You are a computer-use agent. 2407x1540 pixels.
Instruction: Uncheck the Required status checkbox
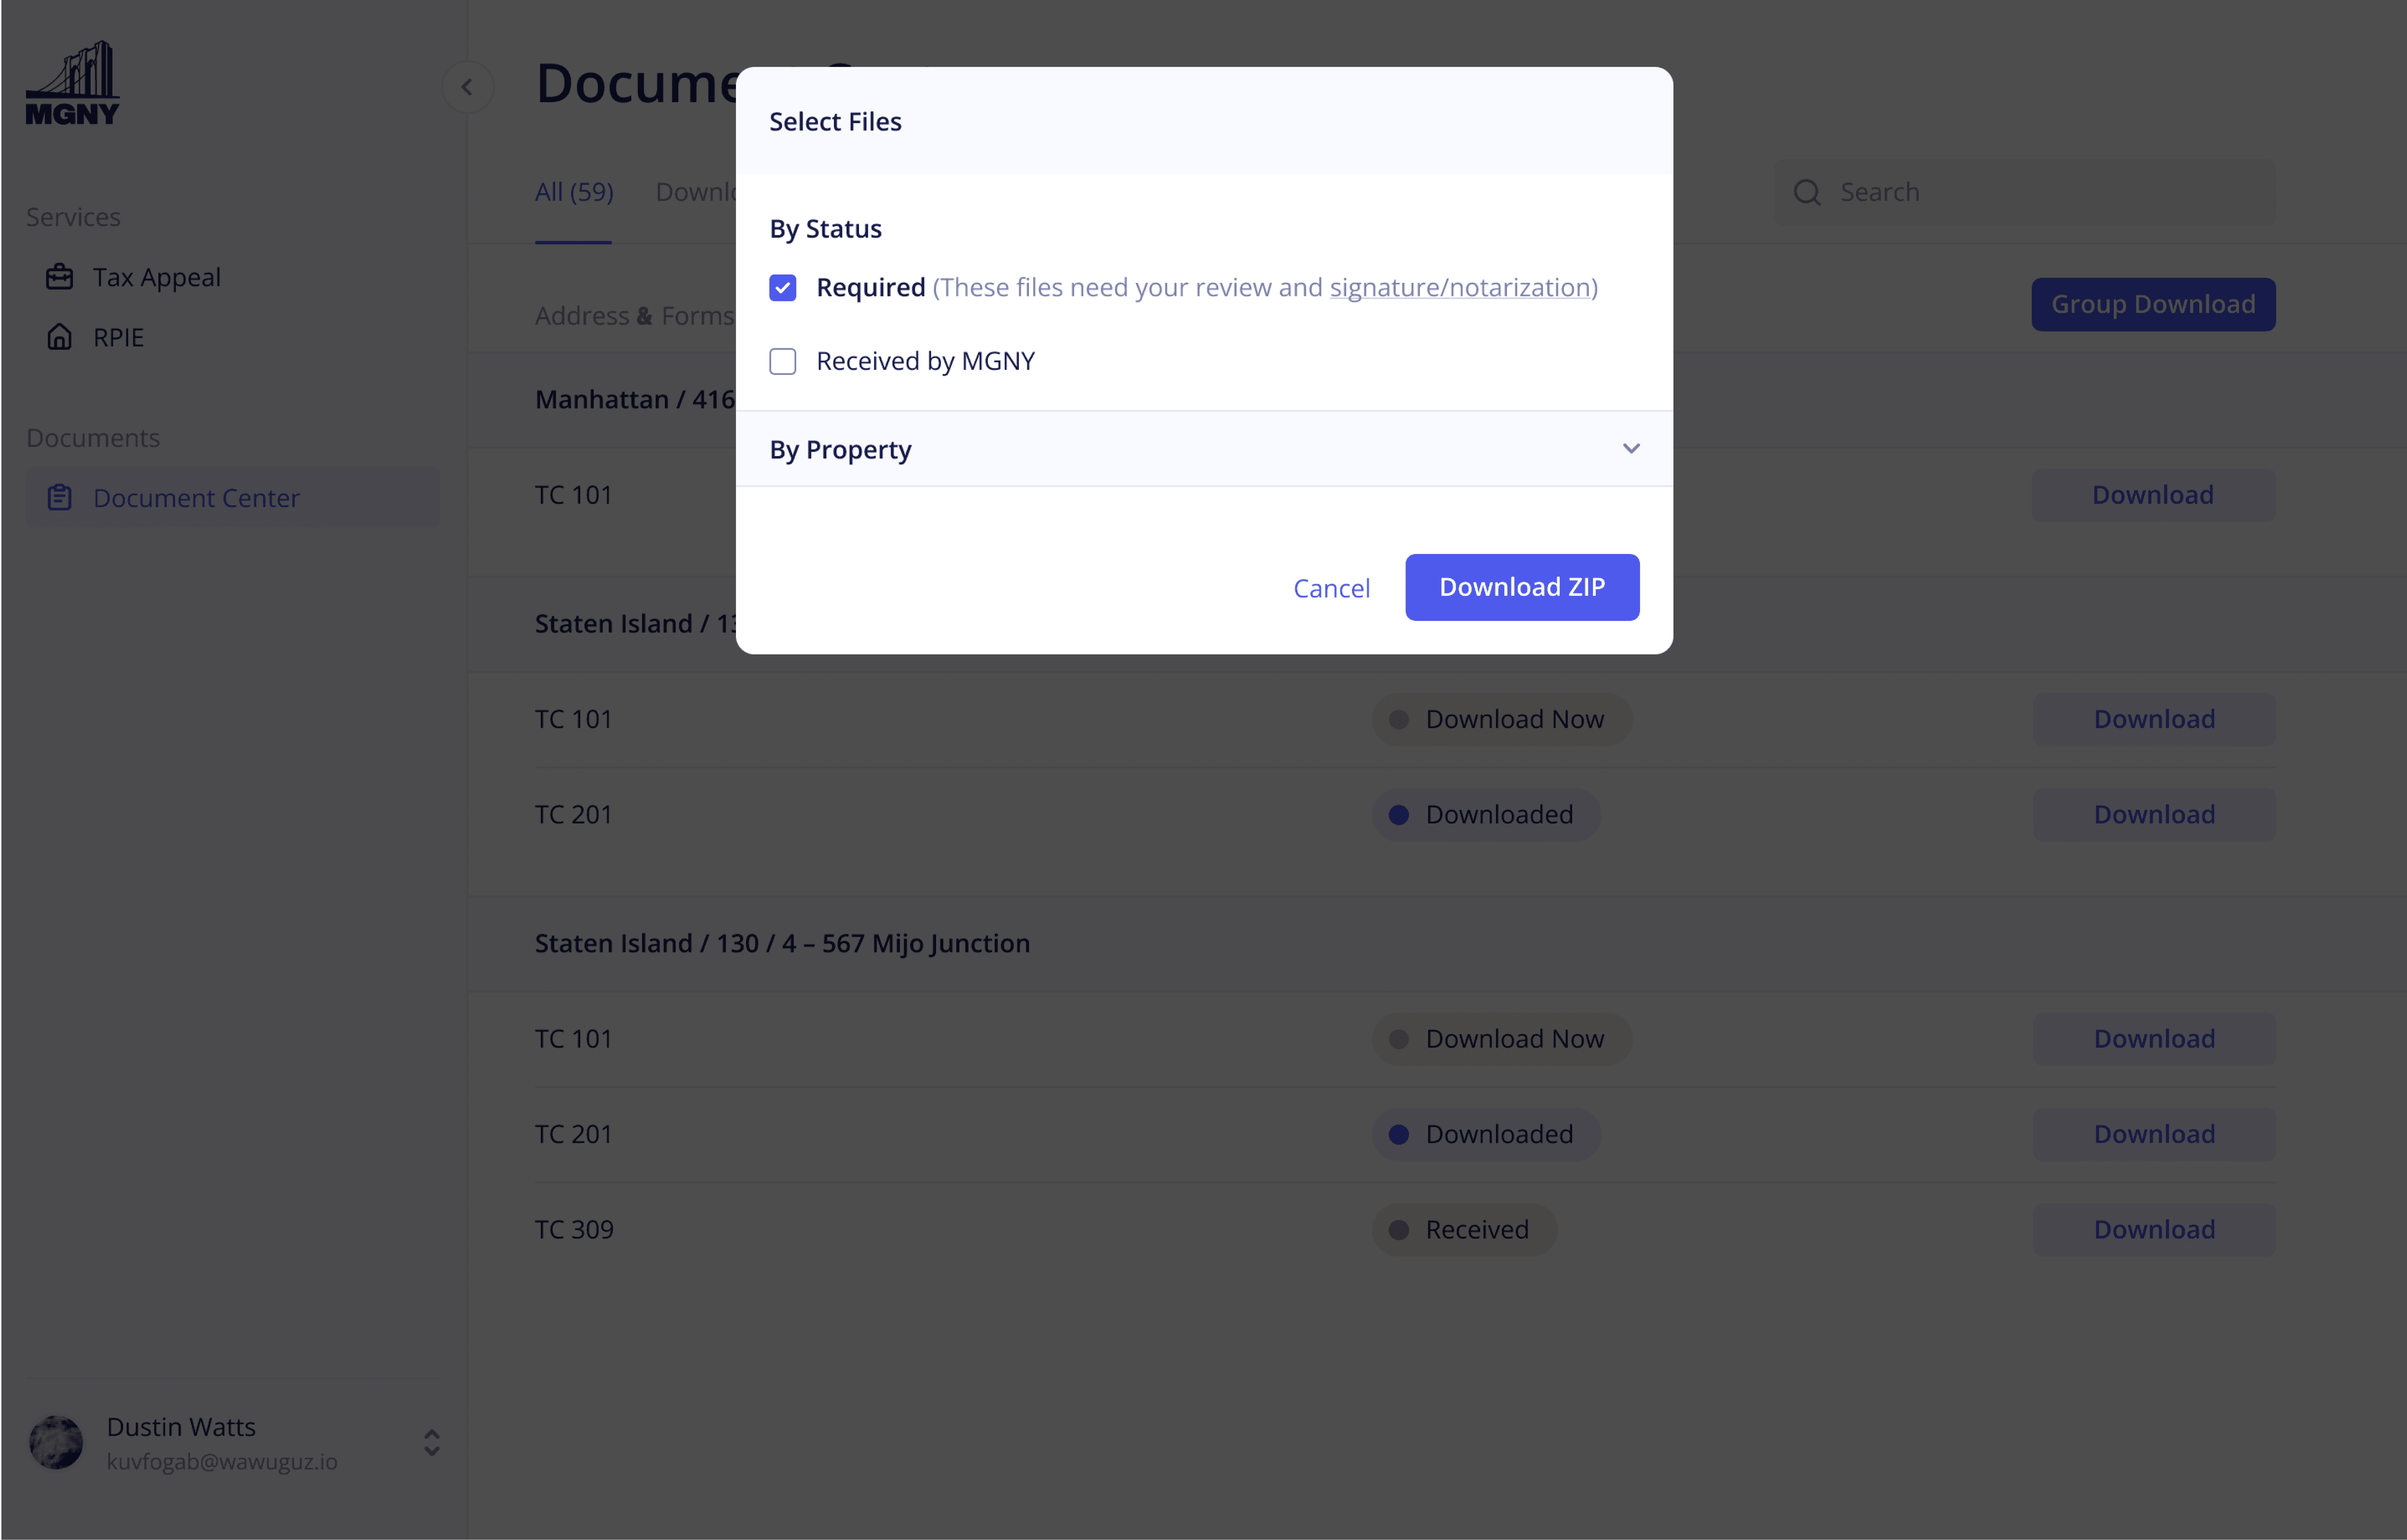[x=782, y=288]
